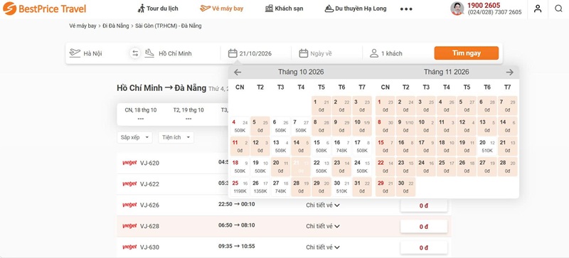Click flight number VJ-620

coord(149,163)
